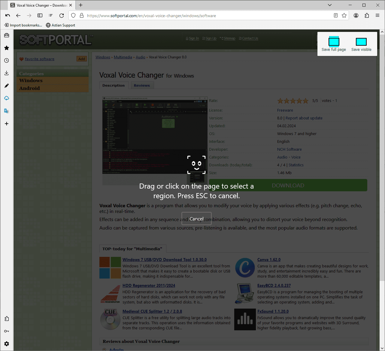Screen dimensions: 385x351
Task: Open the downloads panel in sidebar
Action: point(7,73)
